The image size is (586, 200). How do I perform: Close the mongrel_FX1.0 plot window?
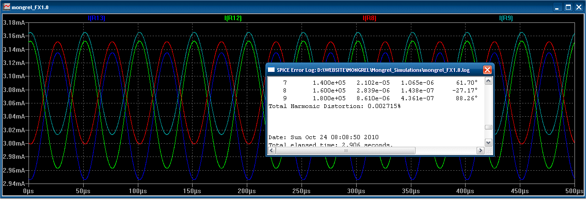click(578, 8)
